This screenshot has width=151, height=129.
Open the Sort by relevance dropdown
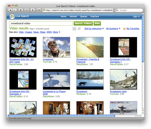[94, 29]
